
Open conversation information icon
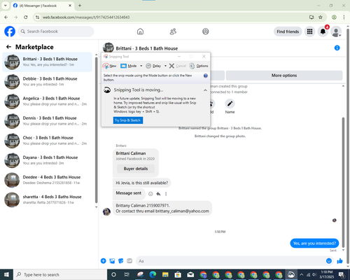click(337, 48)
